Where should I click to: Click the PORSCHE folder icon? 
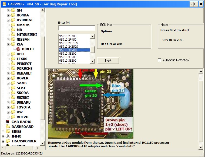[13, 68]
